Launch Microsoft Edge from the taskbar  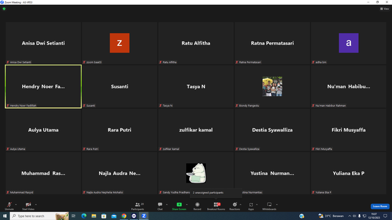click(84, 216)
